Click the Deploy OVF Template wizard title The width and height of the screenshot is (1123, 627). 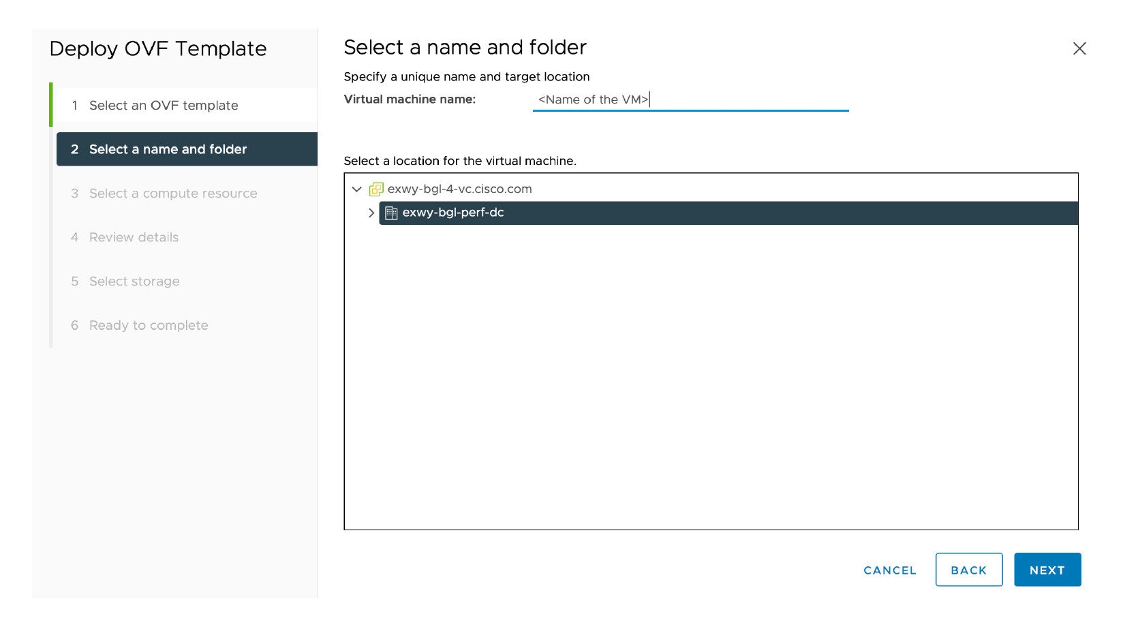pyautogui.click(x=158, y=49)
